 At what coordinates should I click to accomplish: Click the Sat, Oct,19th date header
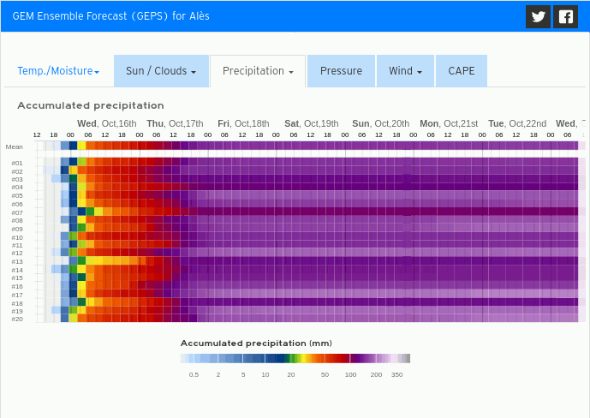pyautogui.click(x=312, y=123)
